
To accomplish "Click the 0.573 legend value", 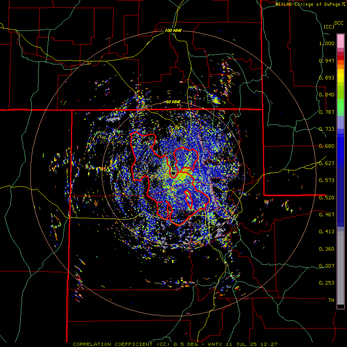I will pyautogui.click(x=327, y=180).
